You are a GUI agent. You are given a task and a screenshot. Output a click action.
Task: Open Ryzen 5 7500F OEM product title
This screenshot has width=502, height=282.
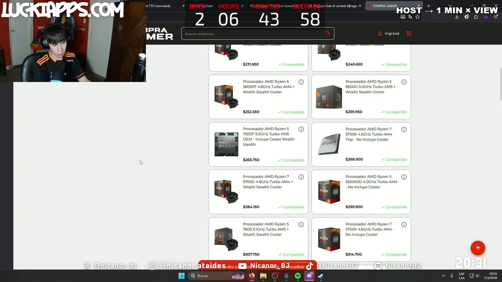(269, 137)
